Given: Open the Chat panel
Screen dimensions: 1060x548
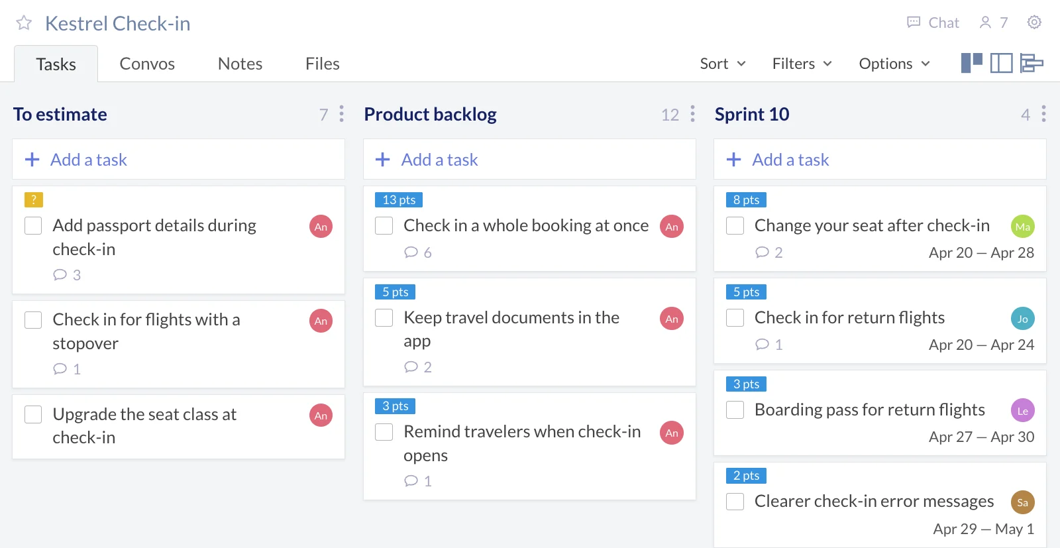Looking at the screenshot, I should point(933,23).
